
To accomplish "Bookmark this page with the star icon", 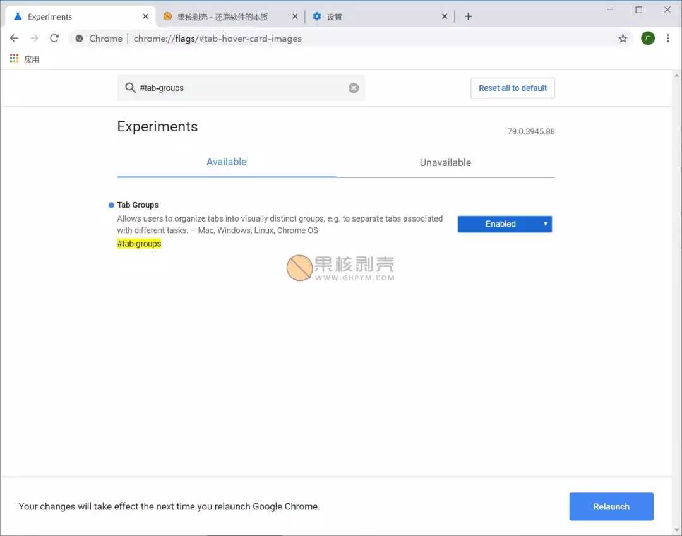I will coord(623,39).
